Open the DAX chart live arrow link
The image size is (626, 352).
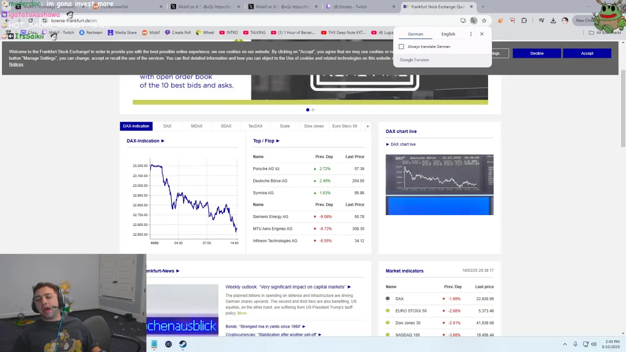point(401,144)
